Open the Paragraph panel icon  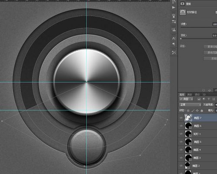174,44
